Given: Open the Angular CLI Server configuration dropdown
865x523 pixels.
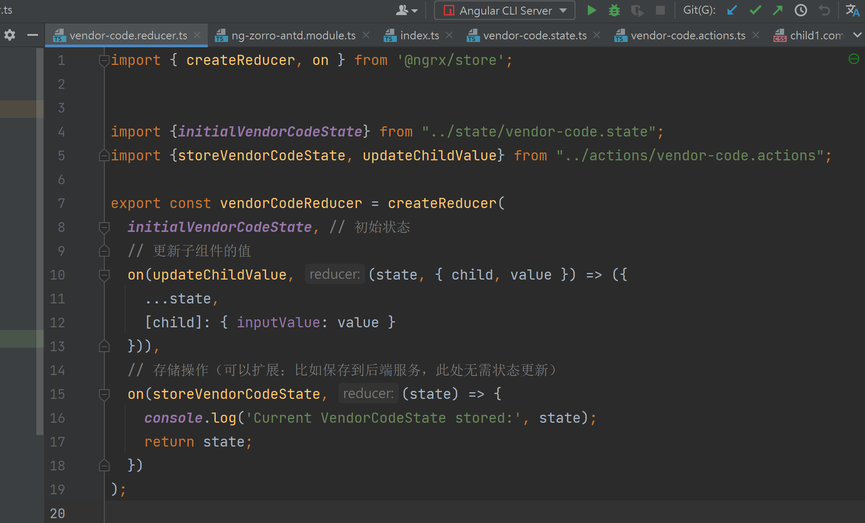Looking at the screenshot, I should tap(504, 10).
